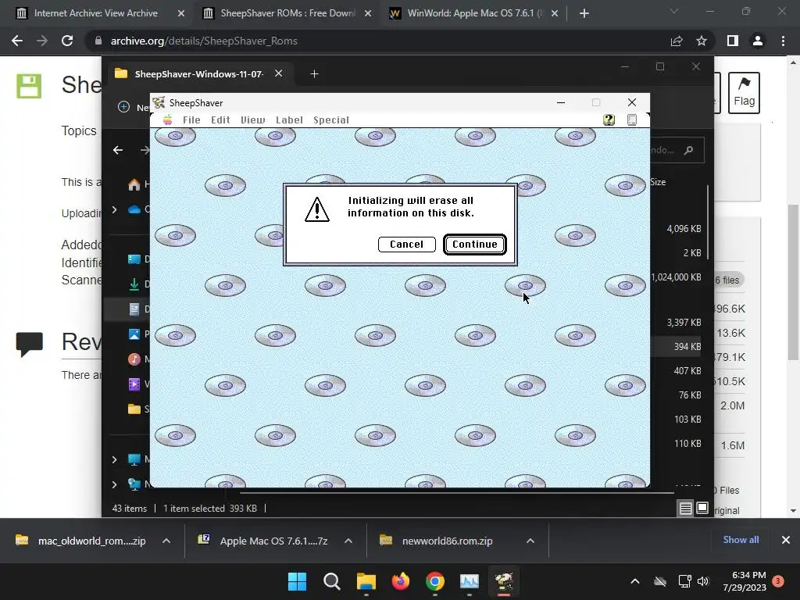The image size is (800, 600).
Task: Open volume control in system tray
Action: [x=703, y=581]
